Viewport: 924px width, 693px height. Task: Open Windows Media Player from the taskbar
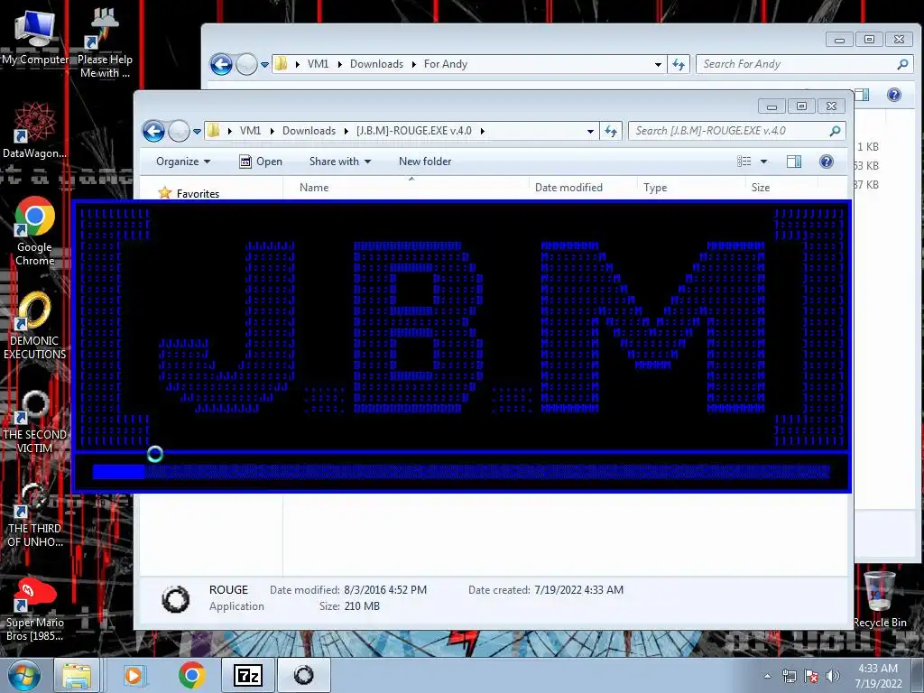(134, 675)
